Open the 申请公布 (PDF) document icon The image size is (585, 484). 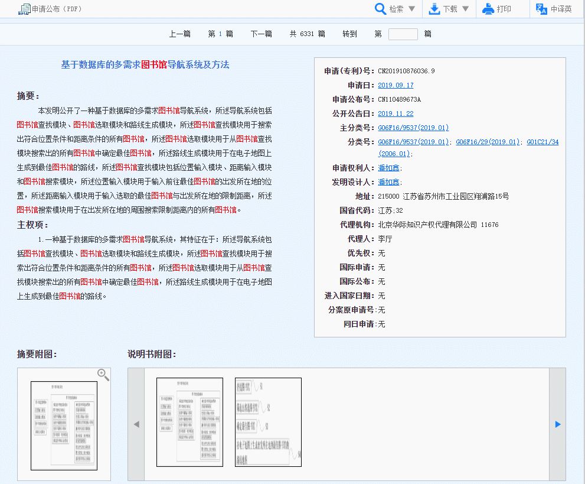pos(24,9)
